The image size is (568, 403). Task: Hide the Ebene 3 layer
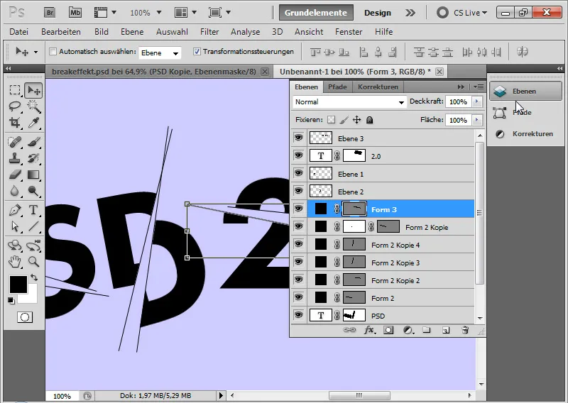[x=298, y=138]
